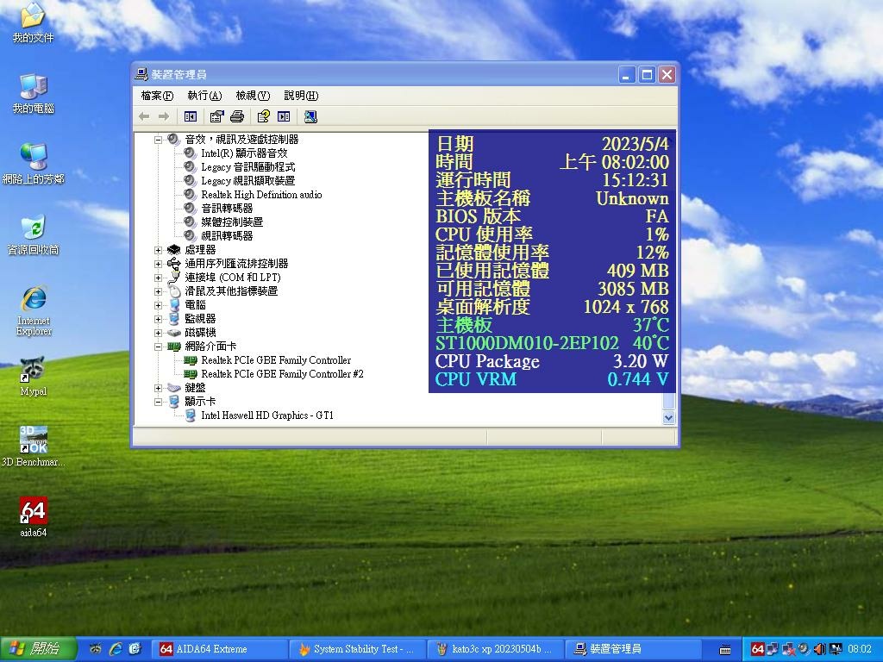Click the Back arrow in Device Manager toolbar
883x662 pixels.
click(144, 116)
